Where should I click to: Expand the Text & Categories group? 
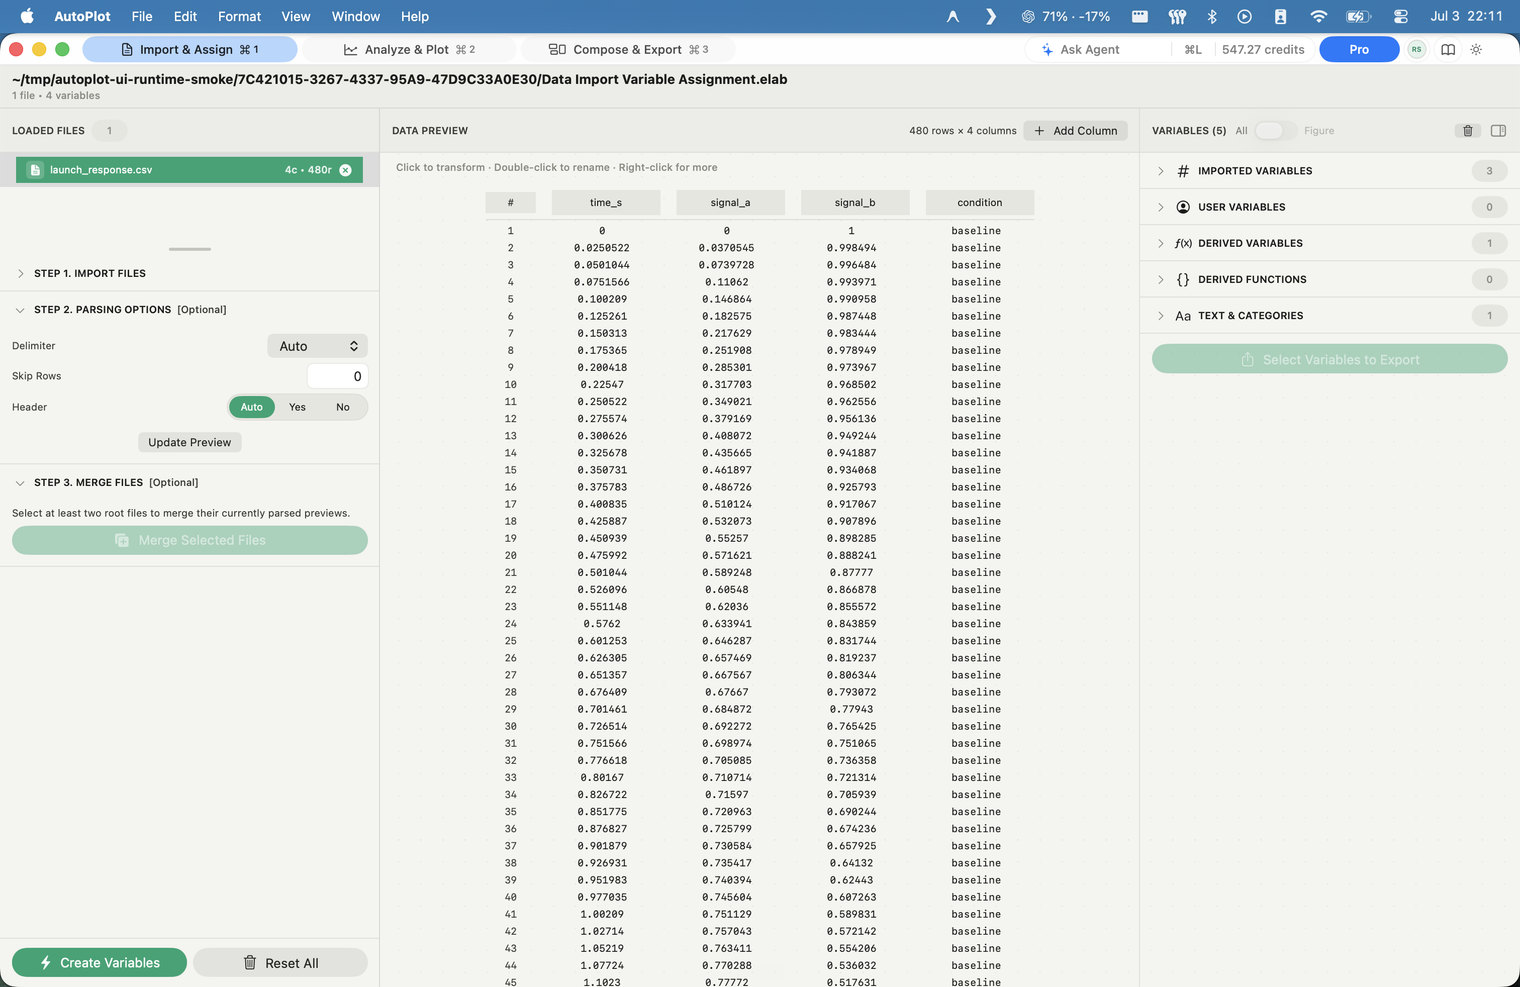(1161, 316)
